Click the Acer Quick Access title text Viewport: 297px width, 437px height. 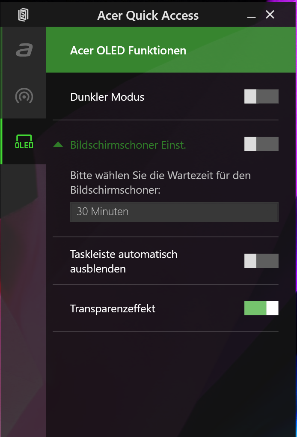[148, 15]
